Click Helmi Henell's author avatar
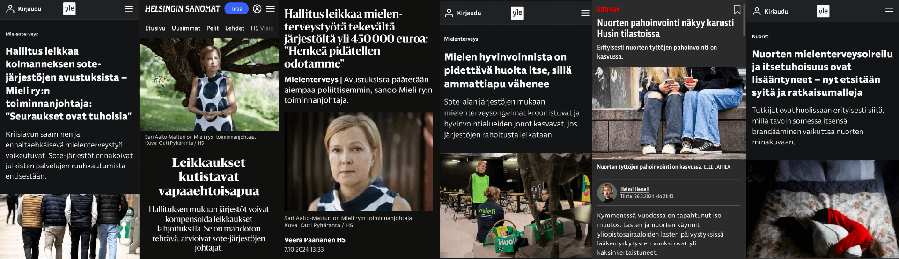 (x=606, y=192)
